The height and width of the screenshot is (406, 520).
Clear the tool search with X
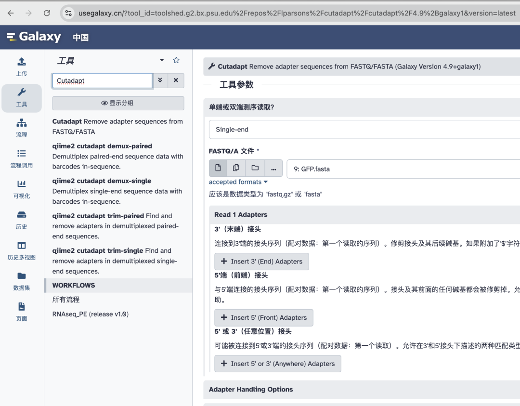(176, 80)
